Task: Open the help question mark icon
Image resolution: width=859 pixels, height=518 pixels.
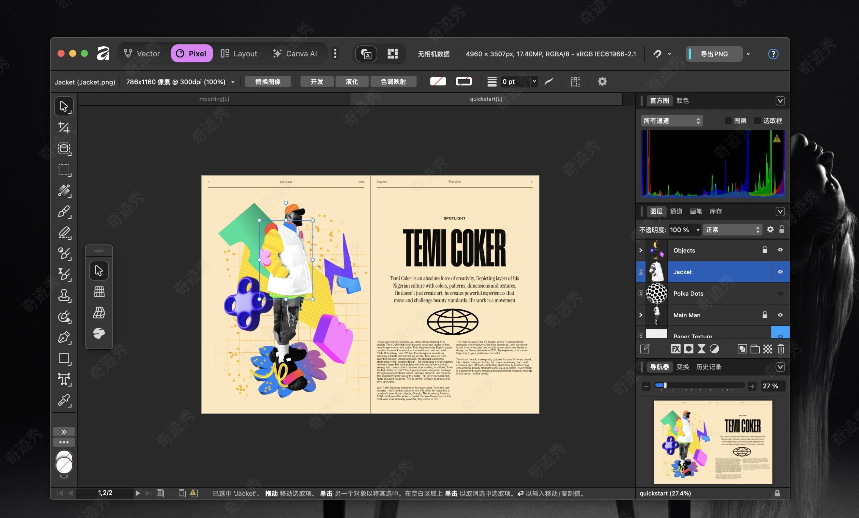Action: (x=773, y=54)
